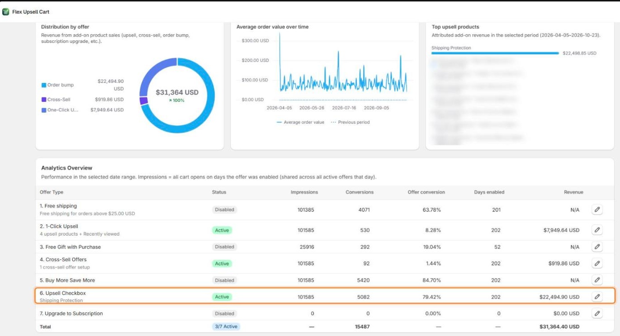This screenshot has height=336, width=620.
Task: Click the Disabled status badge for Free shipping
Action: 225,210
